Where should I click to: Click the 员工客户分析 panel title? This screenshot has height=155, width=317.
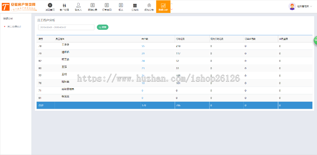click(x=46, y=20)
